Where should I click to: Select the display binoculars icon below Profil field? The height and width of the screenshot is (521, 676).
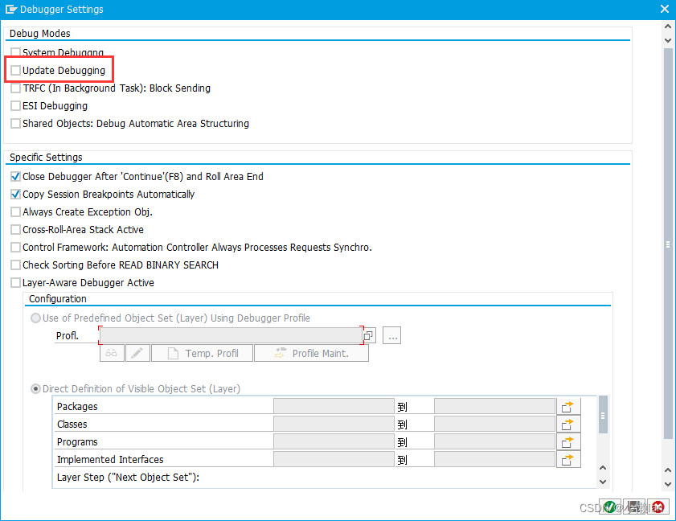click(111, 352)
